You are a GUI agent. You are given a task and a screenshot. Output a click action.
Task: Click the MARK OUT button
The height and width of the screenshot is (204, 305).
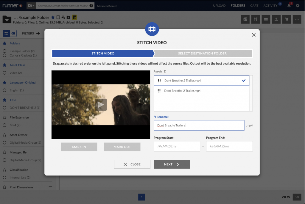[122, 147]
